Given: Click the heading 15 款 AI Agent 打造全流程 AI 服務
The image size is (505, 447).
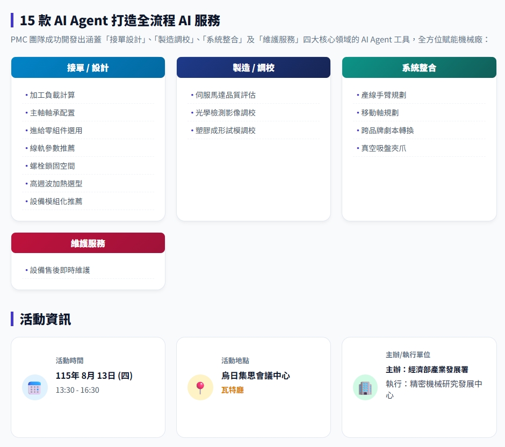Looking at the screenshot, I should (120, 20).
